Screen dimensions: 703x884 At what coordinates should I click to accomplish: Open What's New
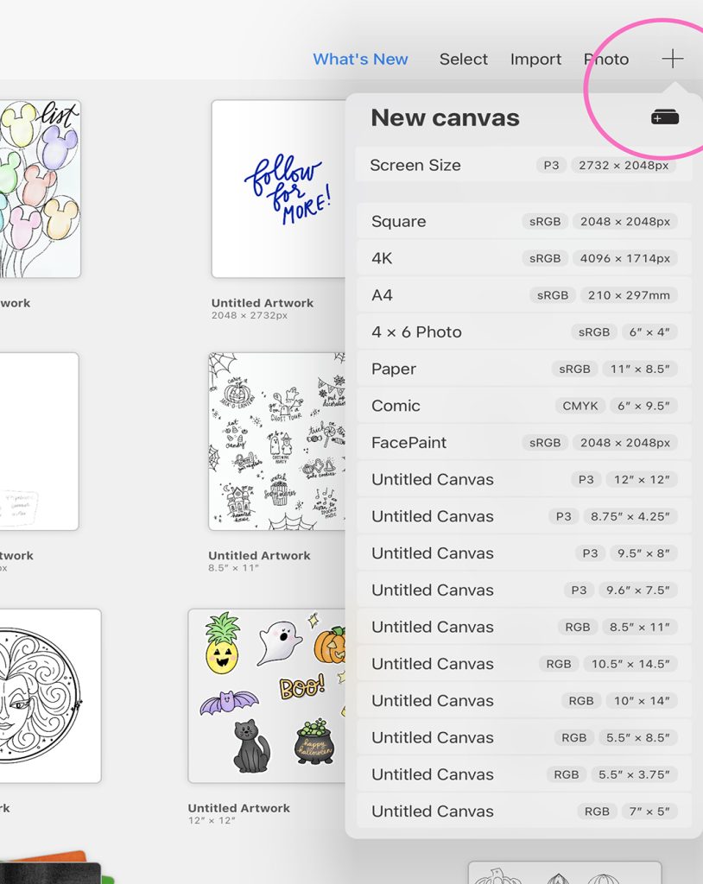tap(360, 60)
